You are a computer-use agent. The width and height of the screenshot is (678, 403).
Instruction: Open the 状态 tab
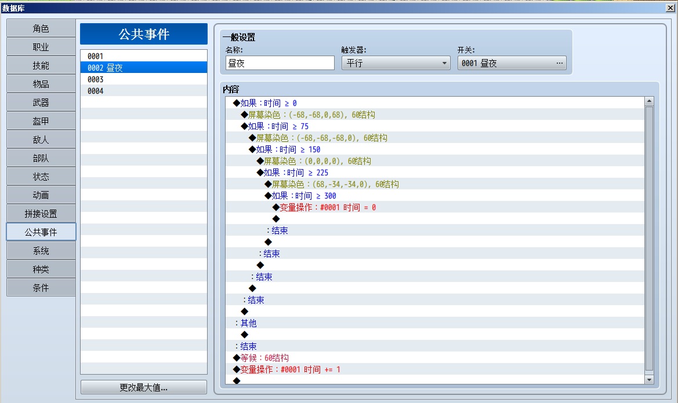coord(41,177)
